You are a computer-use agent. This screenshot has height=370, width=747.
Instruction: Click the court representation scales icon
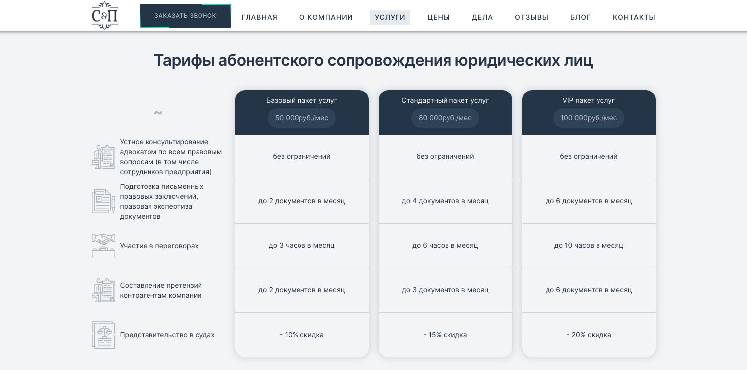point(103,335)
